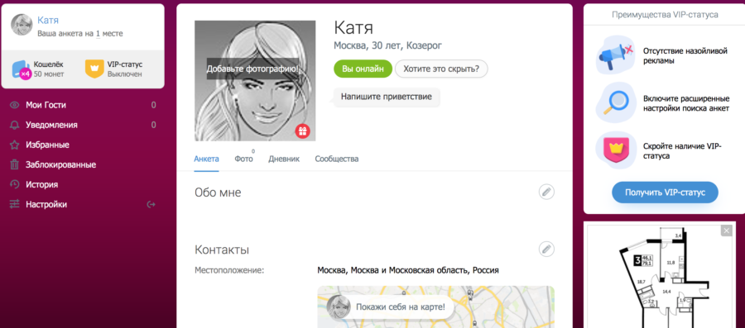This screenshot has width=745, height=328.
Task: Click the megaphone no-ads icon
Action: pos(616,55)
